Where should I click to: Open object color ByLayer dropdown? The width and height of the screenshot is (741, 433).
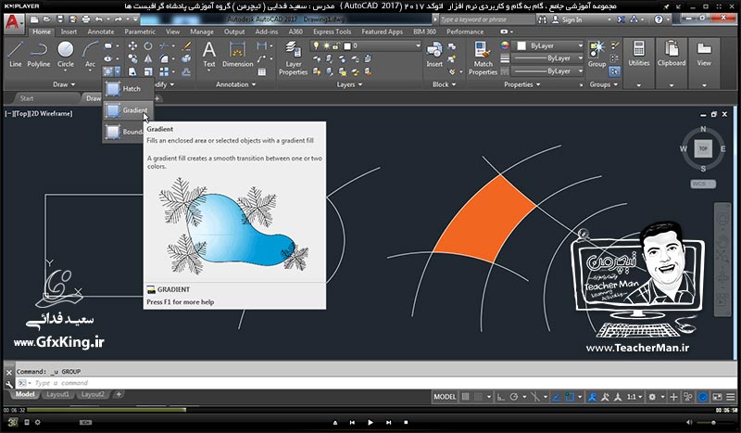point(549,46)
